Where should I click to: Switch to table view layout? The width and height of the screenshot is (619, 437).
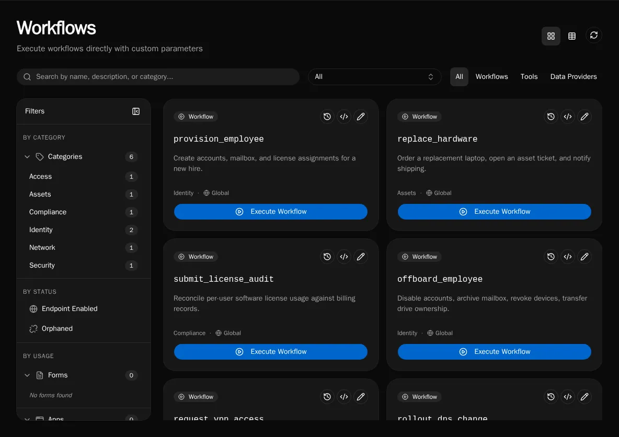point(571,36)
